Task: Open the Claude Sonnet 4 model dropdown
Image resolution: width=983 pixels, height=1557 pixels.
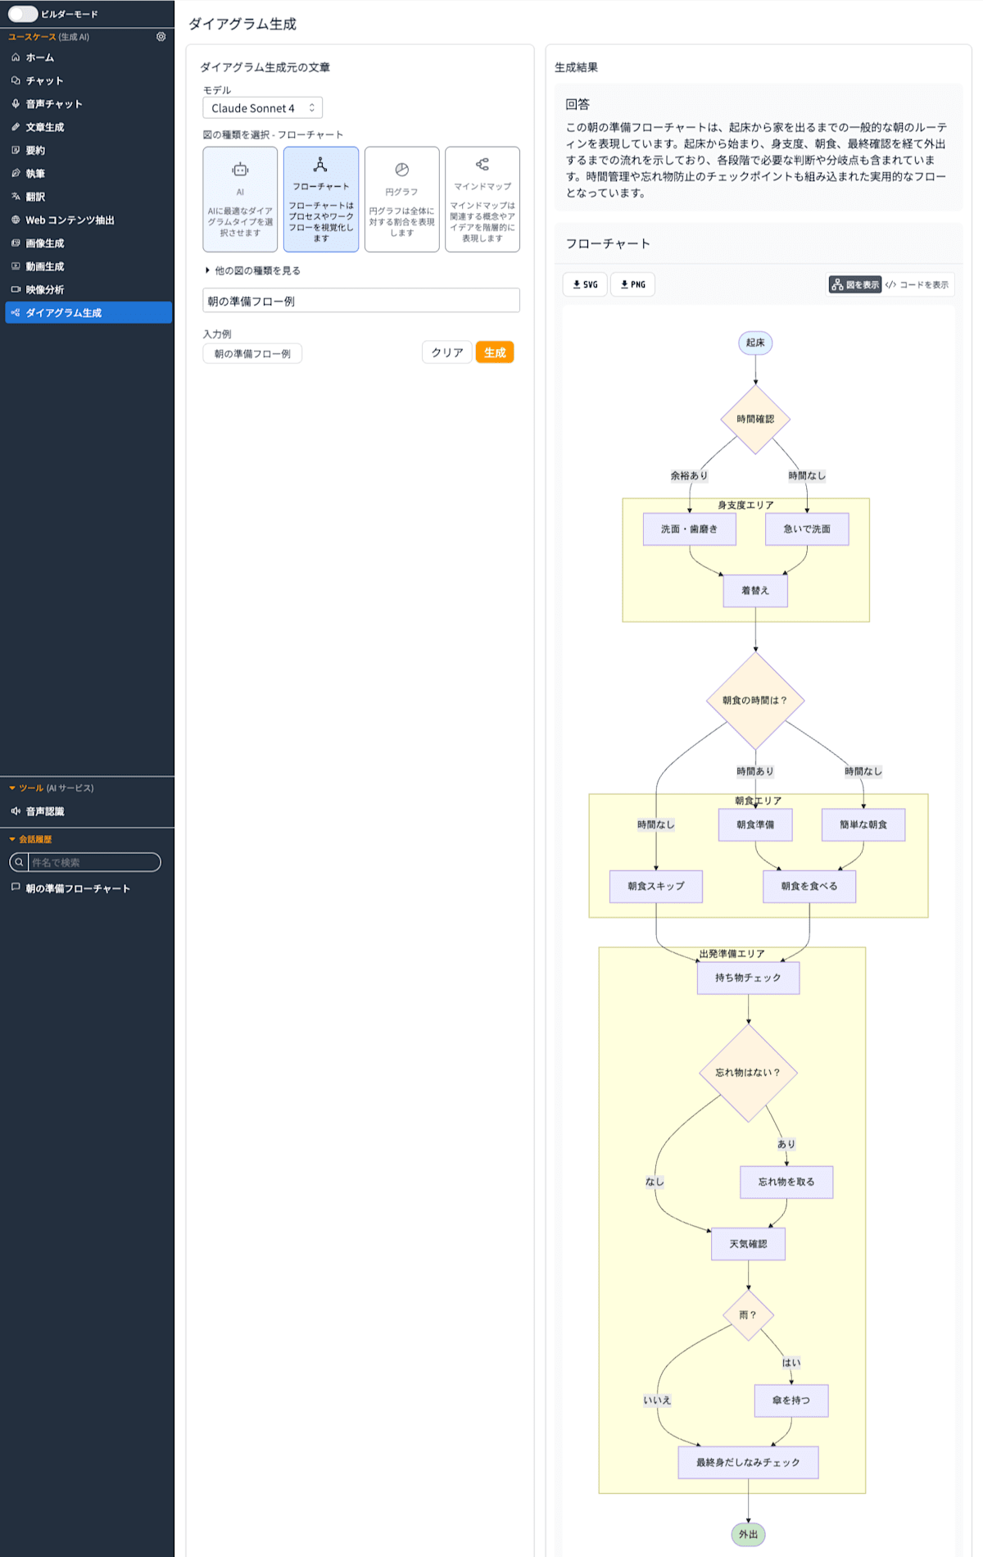Action: (262, 107)
